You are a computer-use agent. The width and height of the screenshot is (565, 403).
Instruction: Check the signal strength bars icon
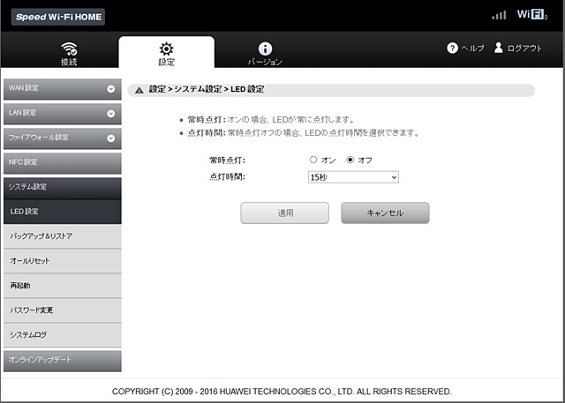[499, 15]
